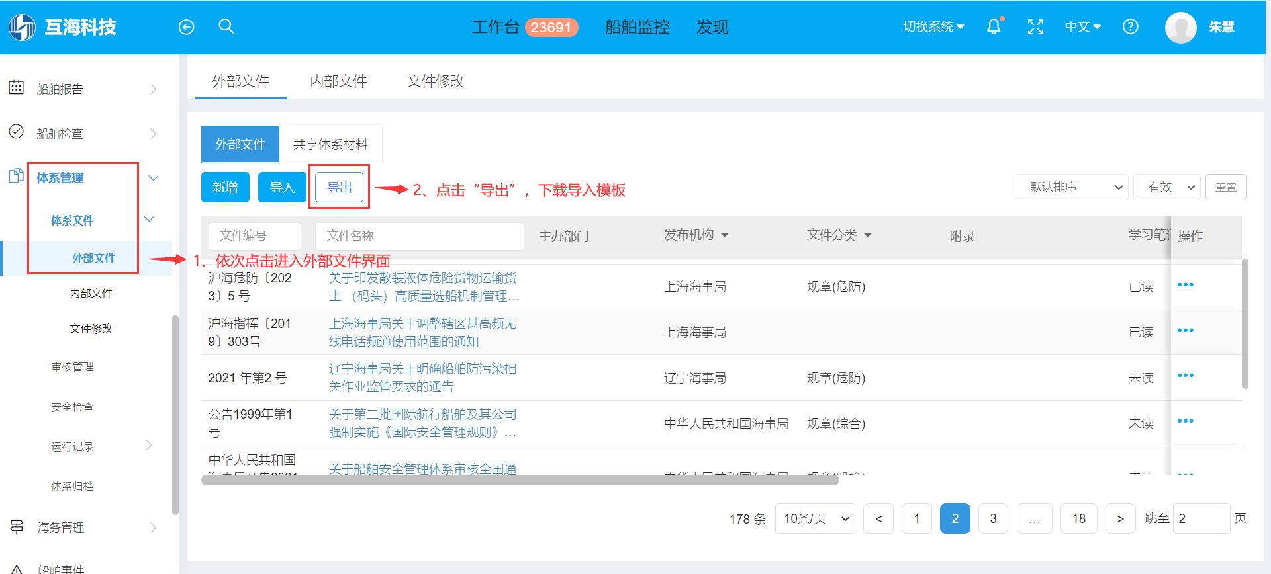Open 审核管理 in the sidebar

72,366
